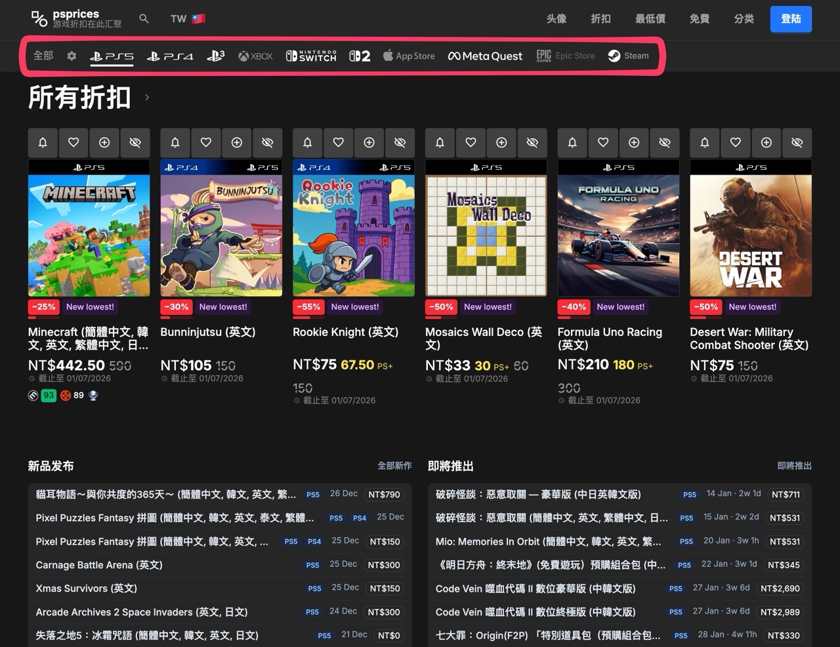Viewport: 840px width, 647px height.
Task: Hide Desert War with the crossed-eye icon
Action: [797, 142]
